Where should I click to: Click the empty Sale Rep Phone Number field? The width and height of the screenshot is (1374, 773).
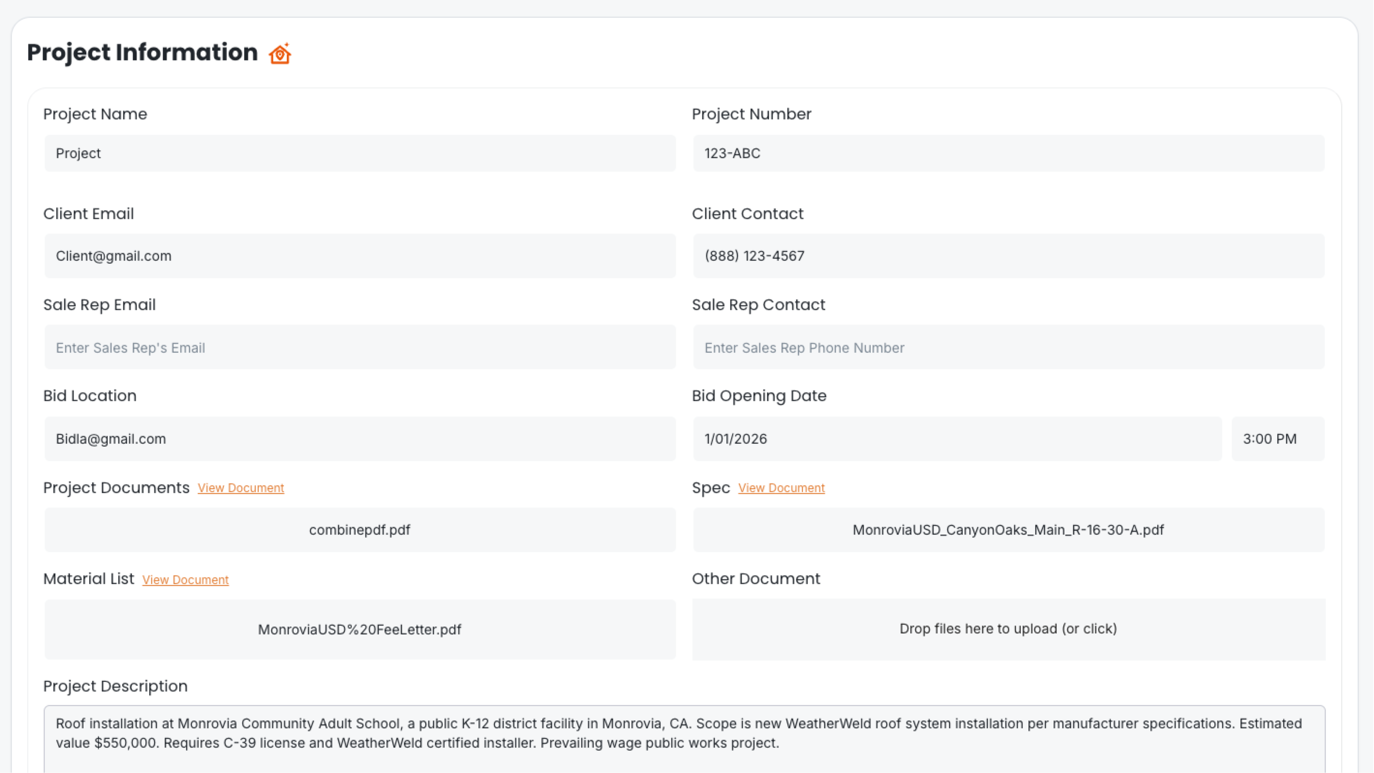pyautogui.click(x=1008, y=347)
